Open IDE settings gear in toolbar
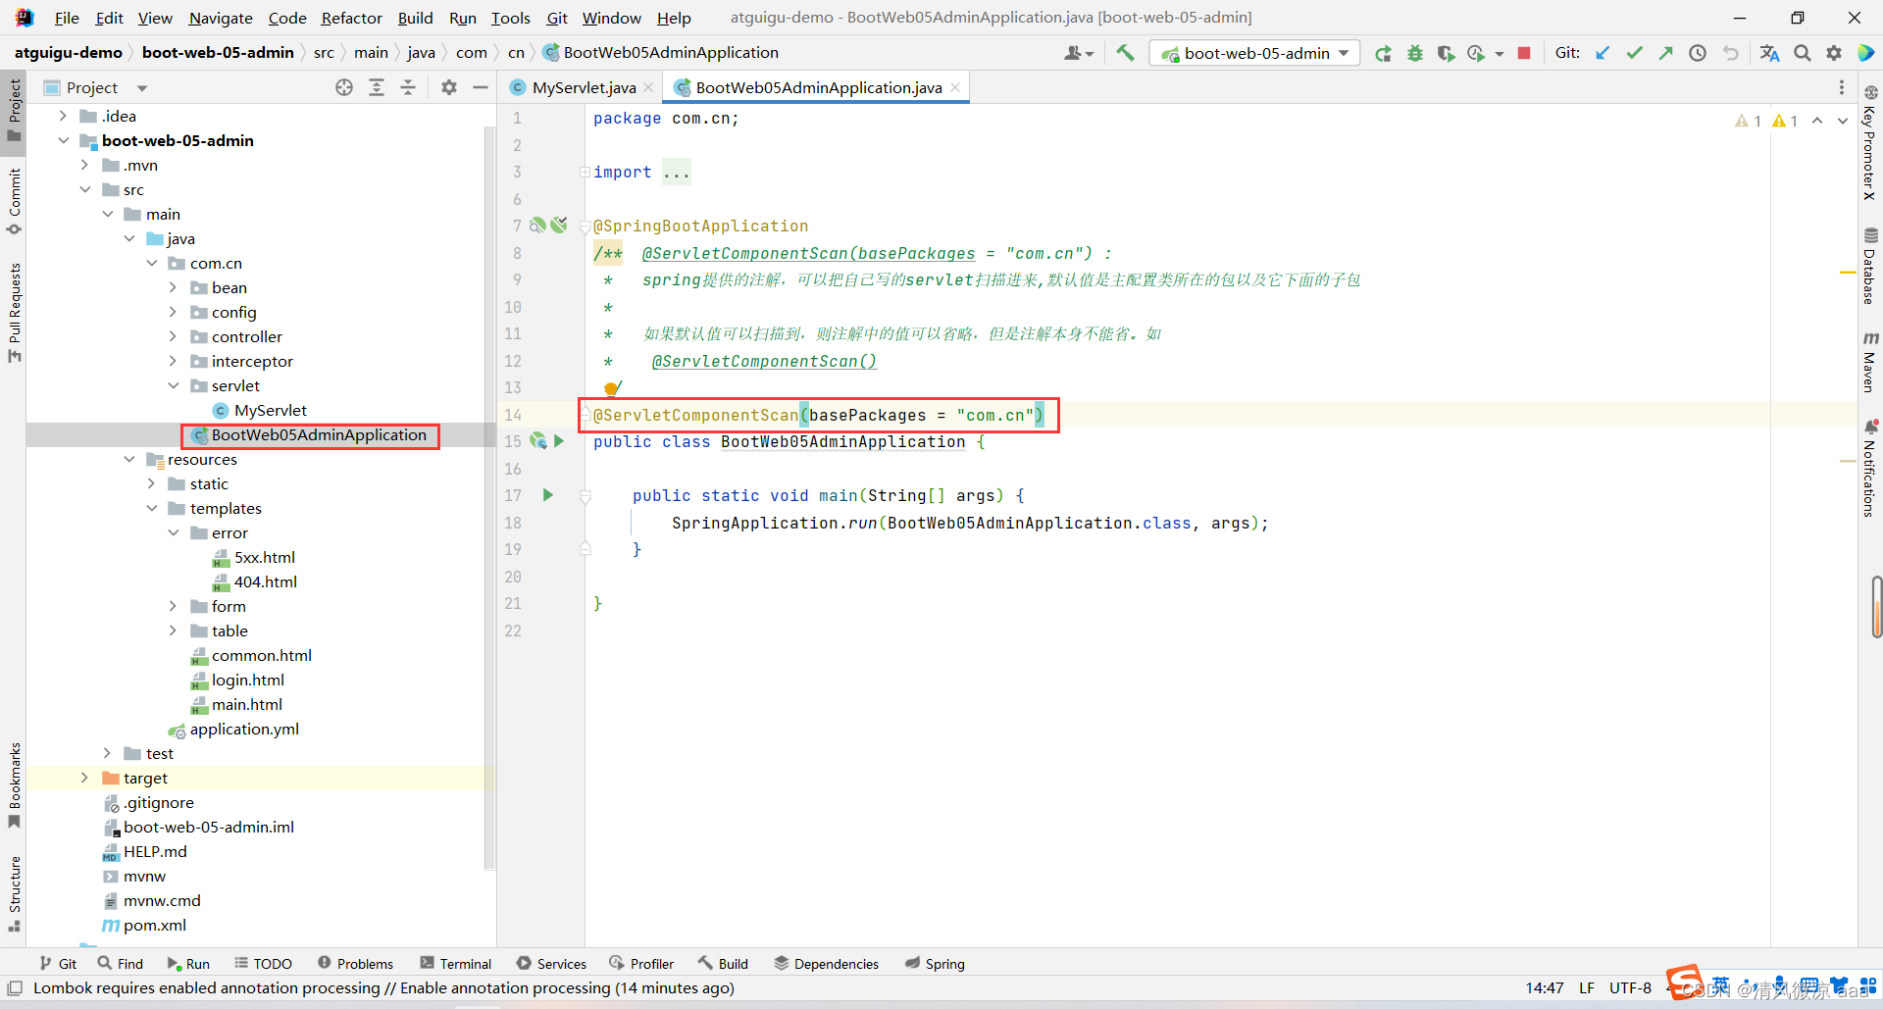1883x1009 pixels. coord(1834,53)
